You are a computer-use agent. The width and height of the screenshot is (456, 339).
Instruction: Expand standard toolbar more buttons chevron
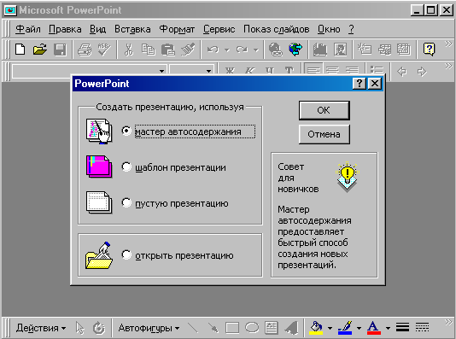[448, 44]
